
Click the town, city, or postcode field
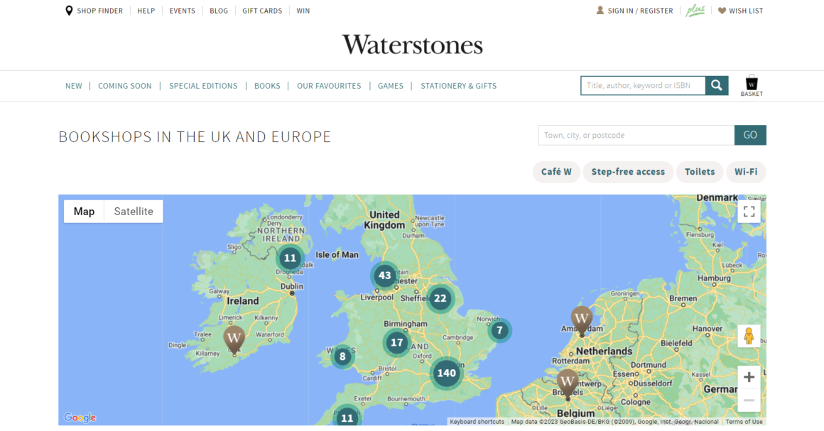pyautogui.click(x=636, y=135)
